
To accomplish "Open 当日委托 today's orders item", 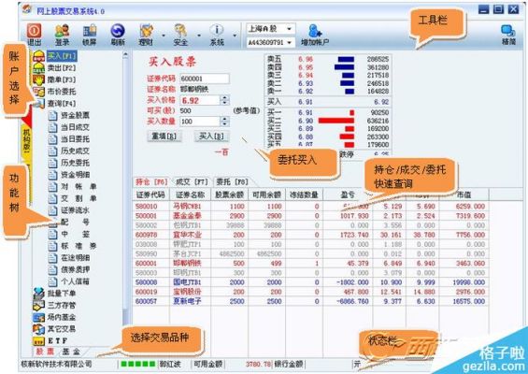I will point(75,139).
